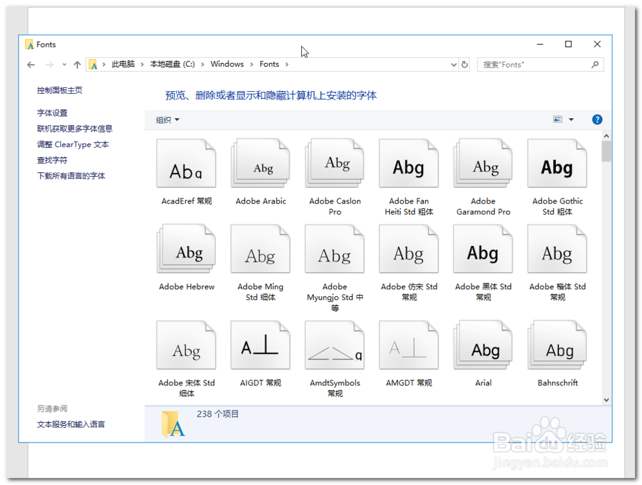Image resolution: width=642 pixels, height=485 pixels.
Task: Select the Adobe 仿宋 Std font icon
Action: pos(408,249)
